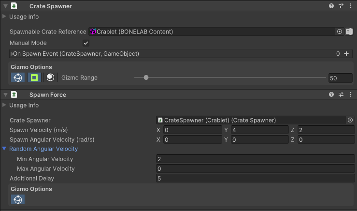Toggle the sphere gizmo button beside Gizmo Range
The width and height of the screenshot is (357, 211).
click(50, 77)
